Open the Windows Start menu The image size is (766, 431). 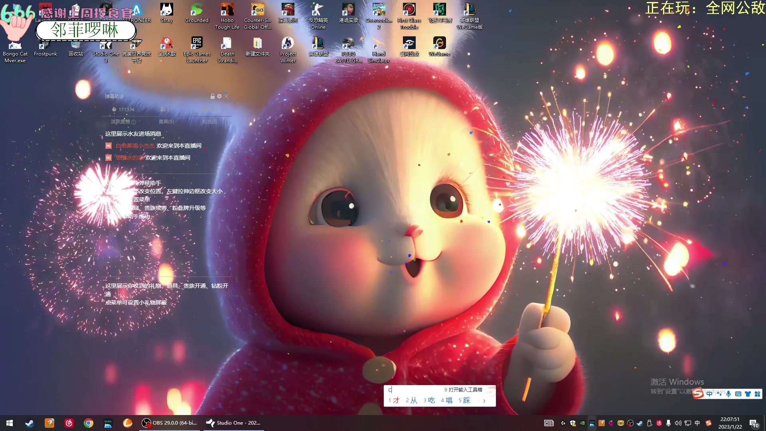tap(10, 423)
